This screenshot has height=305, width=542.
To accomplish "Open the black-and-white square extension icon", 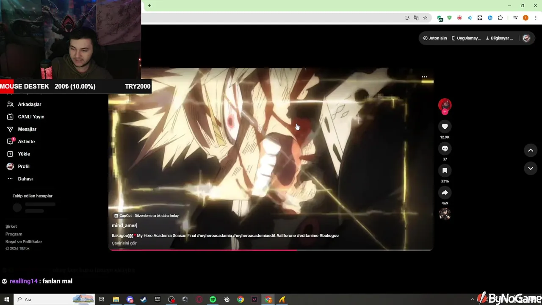I will pyautogui.click(x=480, y=18).
